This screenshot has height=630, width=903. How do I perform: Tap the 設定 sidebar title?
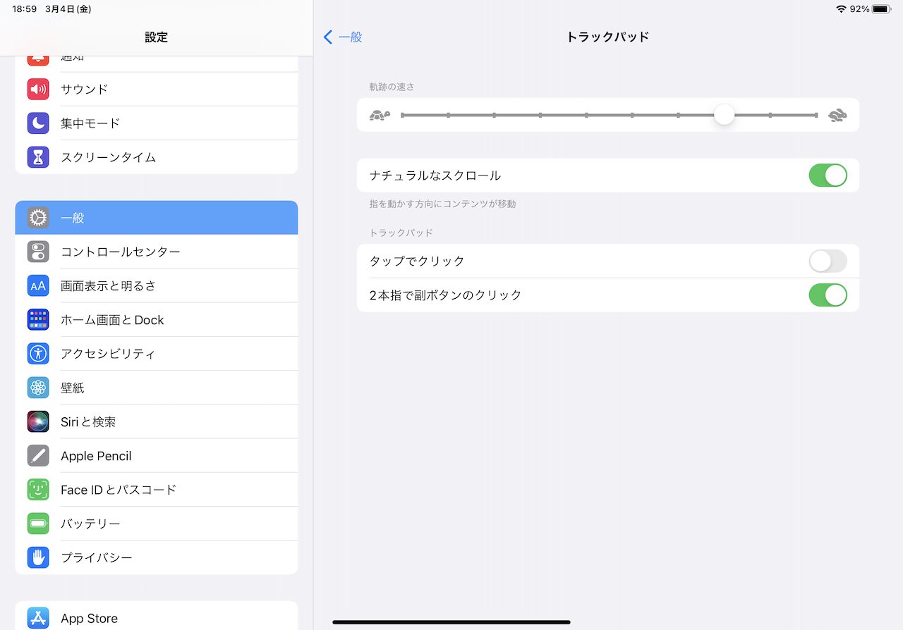pyautogui.click(x=157, y=37)
